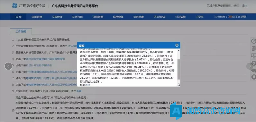
Task: Click the 申诉 link inside the popup
Action: pos(87,85)
